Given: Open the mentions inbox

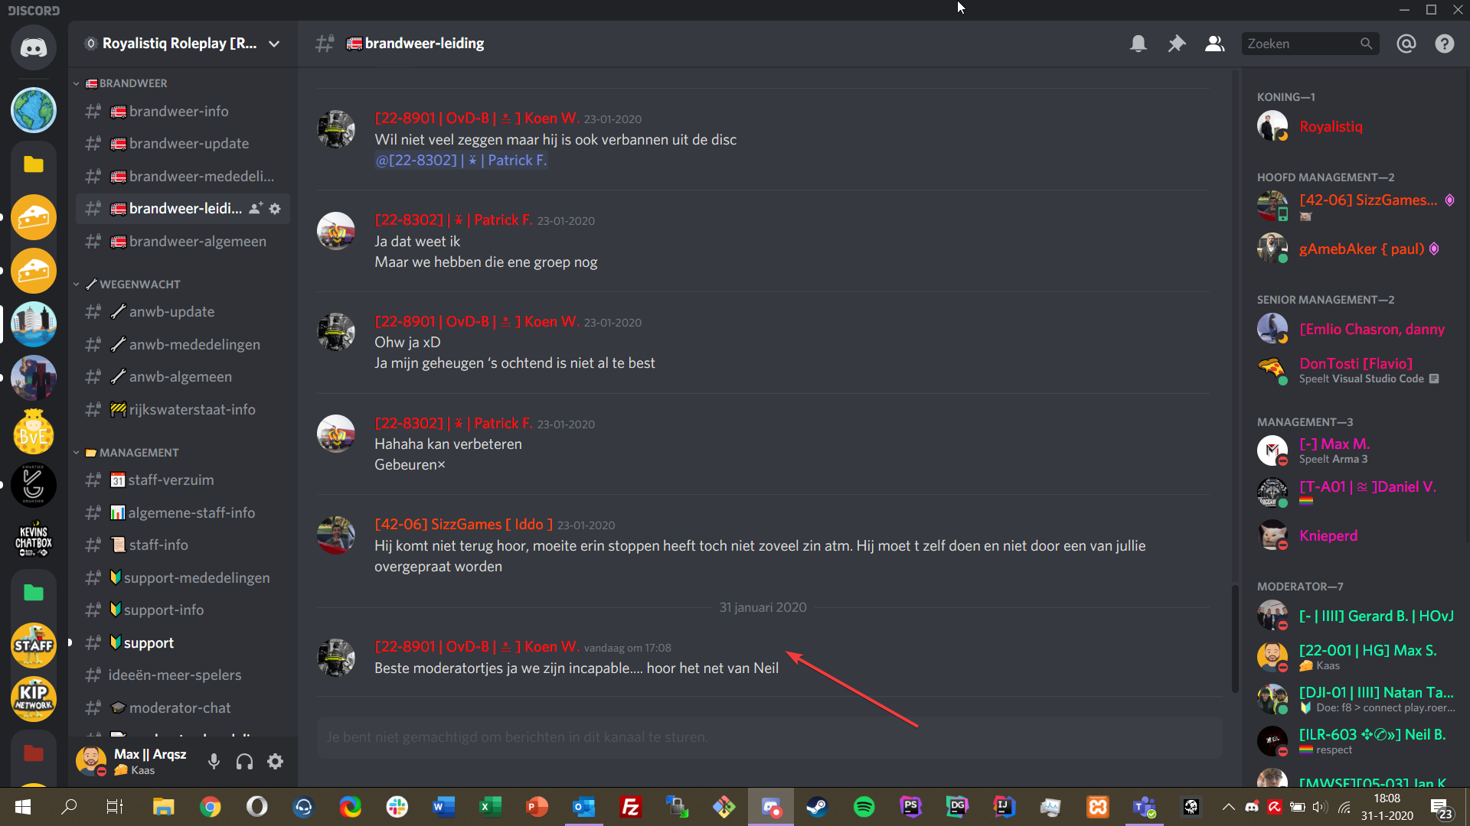Looking at the screenshot, I should coord(1406,44).
